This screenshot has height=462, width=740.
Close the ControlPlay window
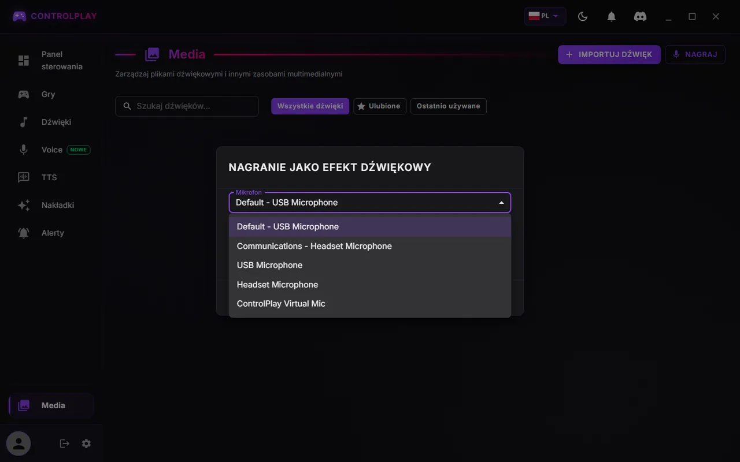[716, 17]
